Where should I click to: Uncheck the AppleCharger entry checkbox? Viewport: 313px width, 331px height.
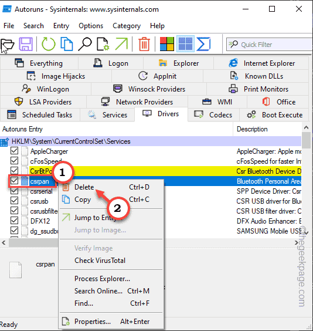coord(14,151)
